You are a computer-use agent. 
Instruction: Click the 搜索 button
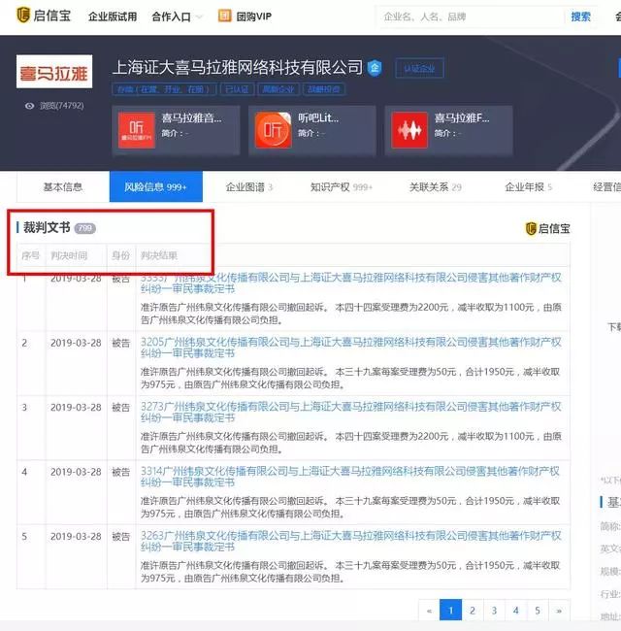[x=580, y=17]
